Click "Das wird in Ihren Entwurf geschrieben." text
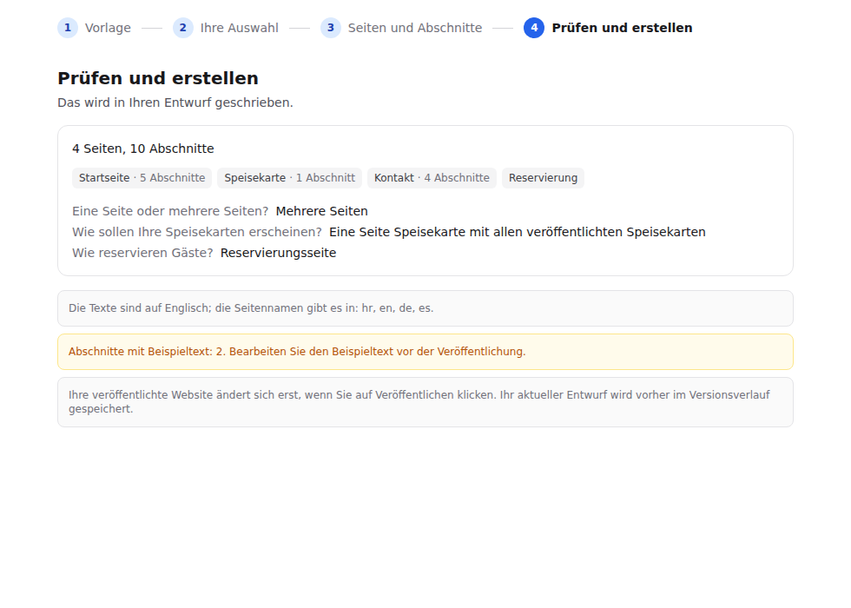The width and height of the screenshot is (851, 608). [x=175, y=102]
